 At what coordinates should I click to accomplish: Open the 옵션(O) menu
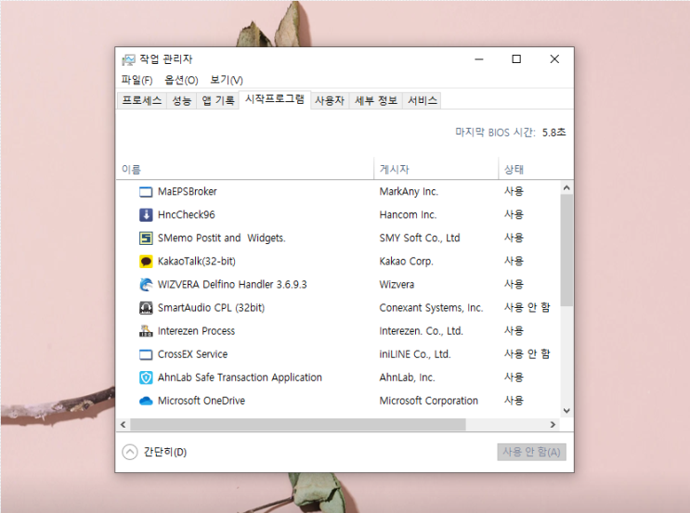pyautogui.click(x=181, y=80)
